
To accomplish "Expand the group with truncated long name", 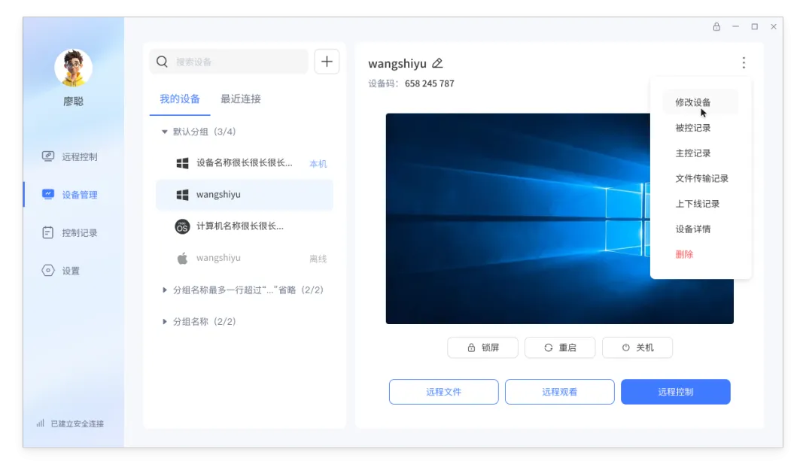I will pos(164,290).
